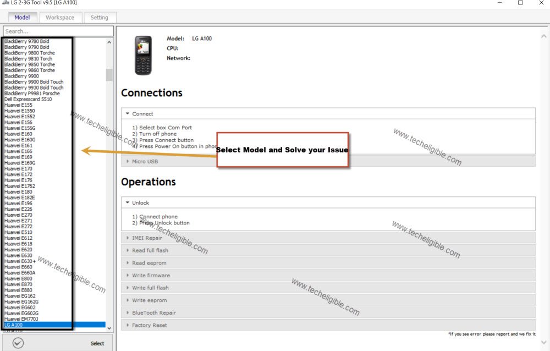Viewport: 550px width, 351px height.
Task: Select BlackBerry 9930 Bold Touch
Action: (34, 88)
